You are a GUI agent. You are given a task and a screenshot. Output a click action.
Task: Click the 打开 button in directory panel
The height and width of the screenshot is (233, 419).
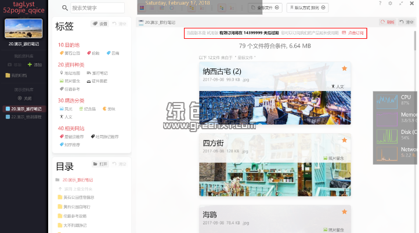[100, 164]
